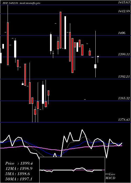
Task: Click inside the MACD indicator box
Action: coord(72,170)
